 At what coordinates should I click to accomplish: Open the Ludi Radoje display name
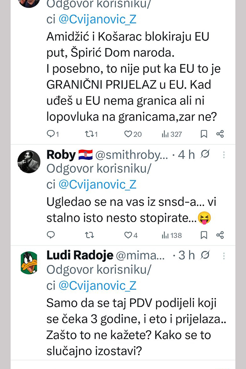(x=80, y=255)
